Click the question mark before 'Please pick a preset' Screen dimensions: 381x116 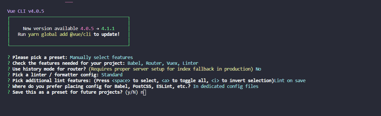click(9, 57)
